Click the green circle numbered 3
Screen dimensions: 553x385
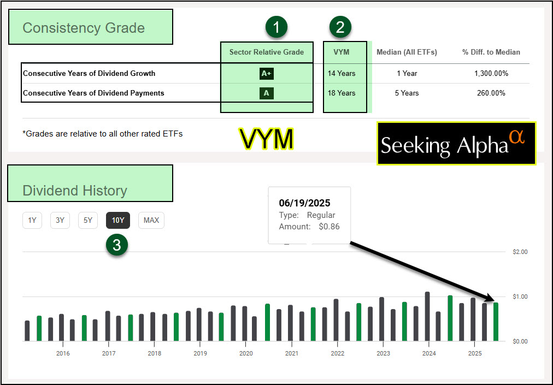[117, 245]
